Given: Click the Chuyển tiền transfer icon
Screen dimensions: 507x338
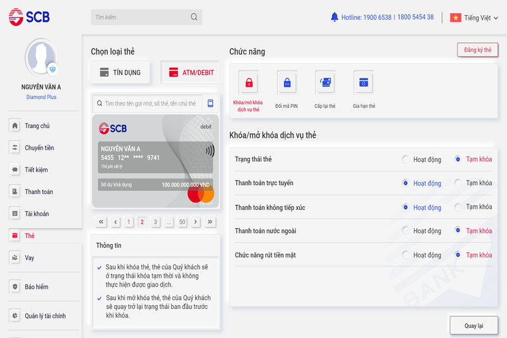Looking at the screenshot, I should pyautogui.click(x=15, y=148).
